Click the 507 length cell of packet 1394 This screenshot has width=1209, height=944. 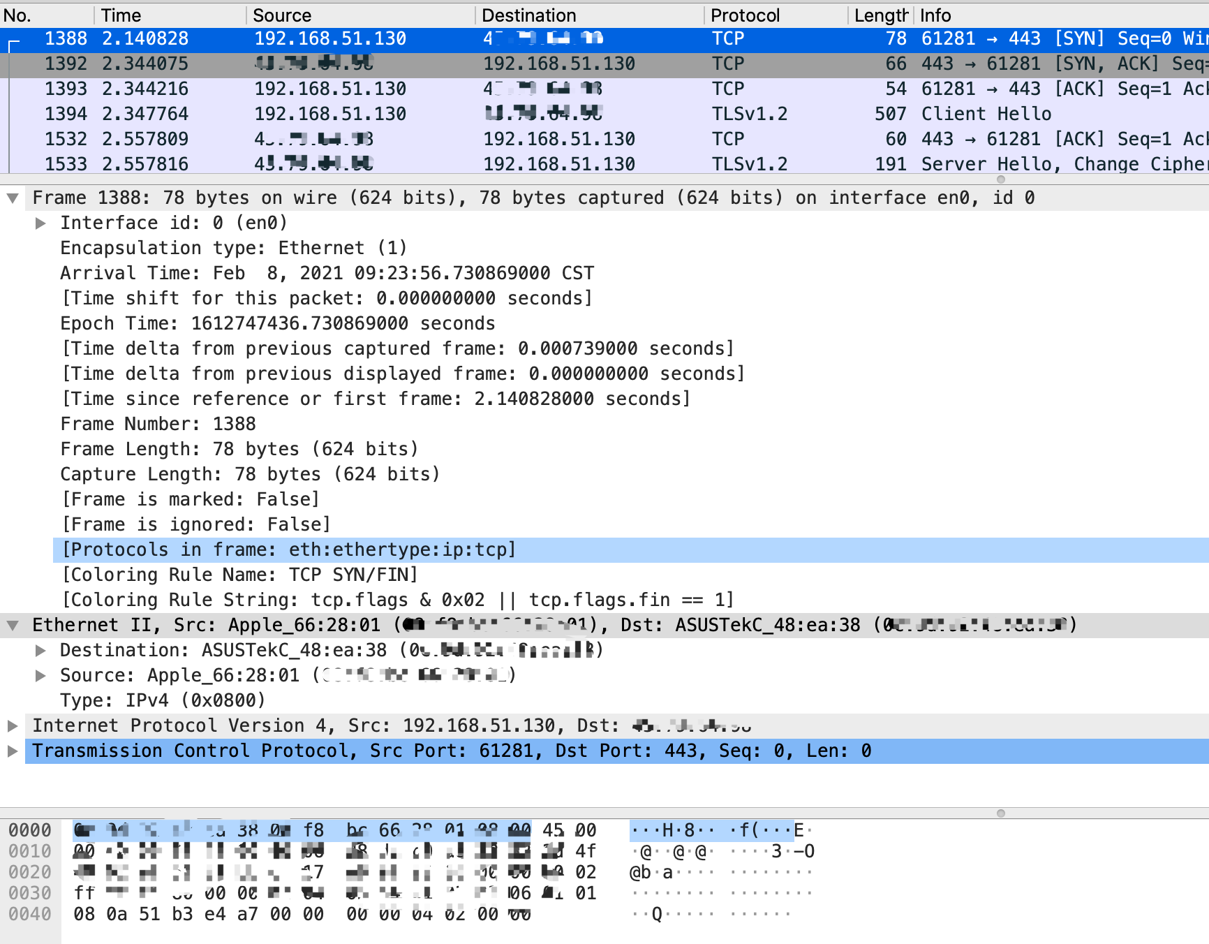click(891, 115)
